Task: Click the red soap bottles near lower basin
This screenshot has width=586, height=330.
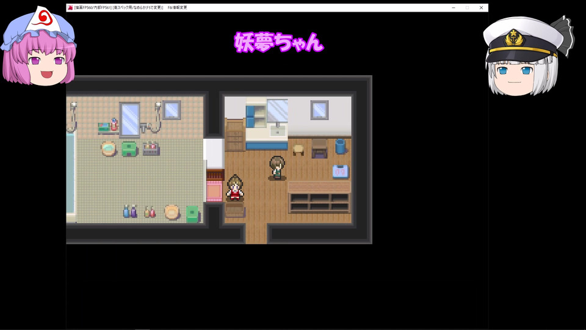Action: (150, 212)
